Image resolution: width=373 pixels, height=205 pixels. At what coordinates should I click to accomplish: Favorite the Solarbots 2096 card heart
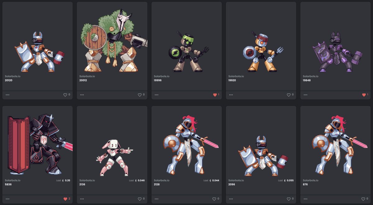(x=289, y=199)
